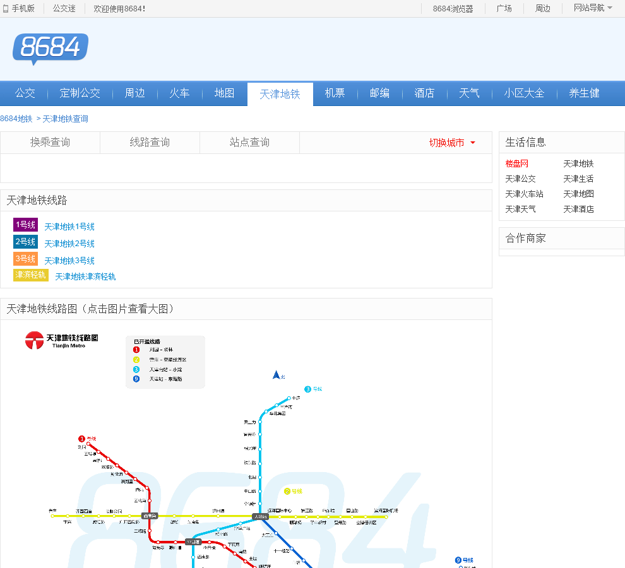Click the 生活信息 panel heading

click(x=525, y=142)
